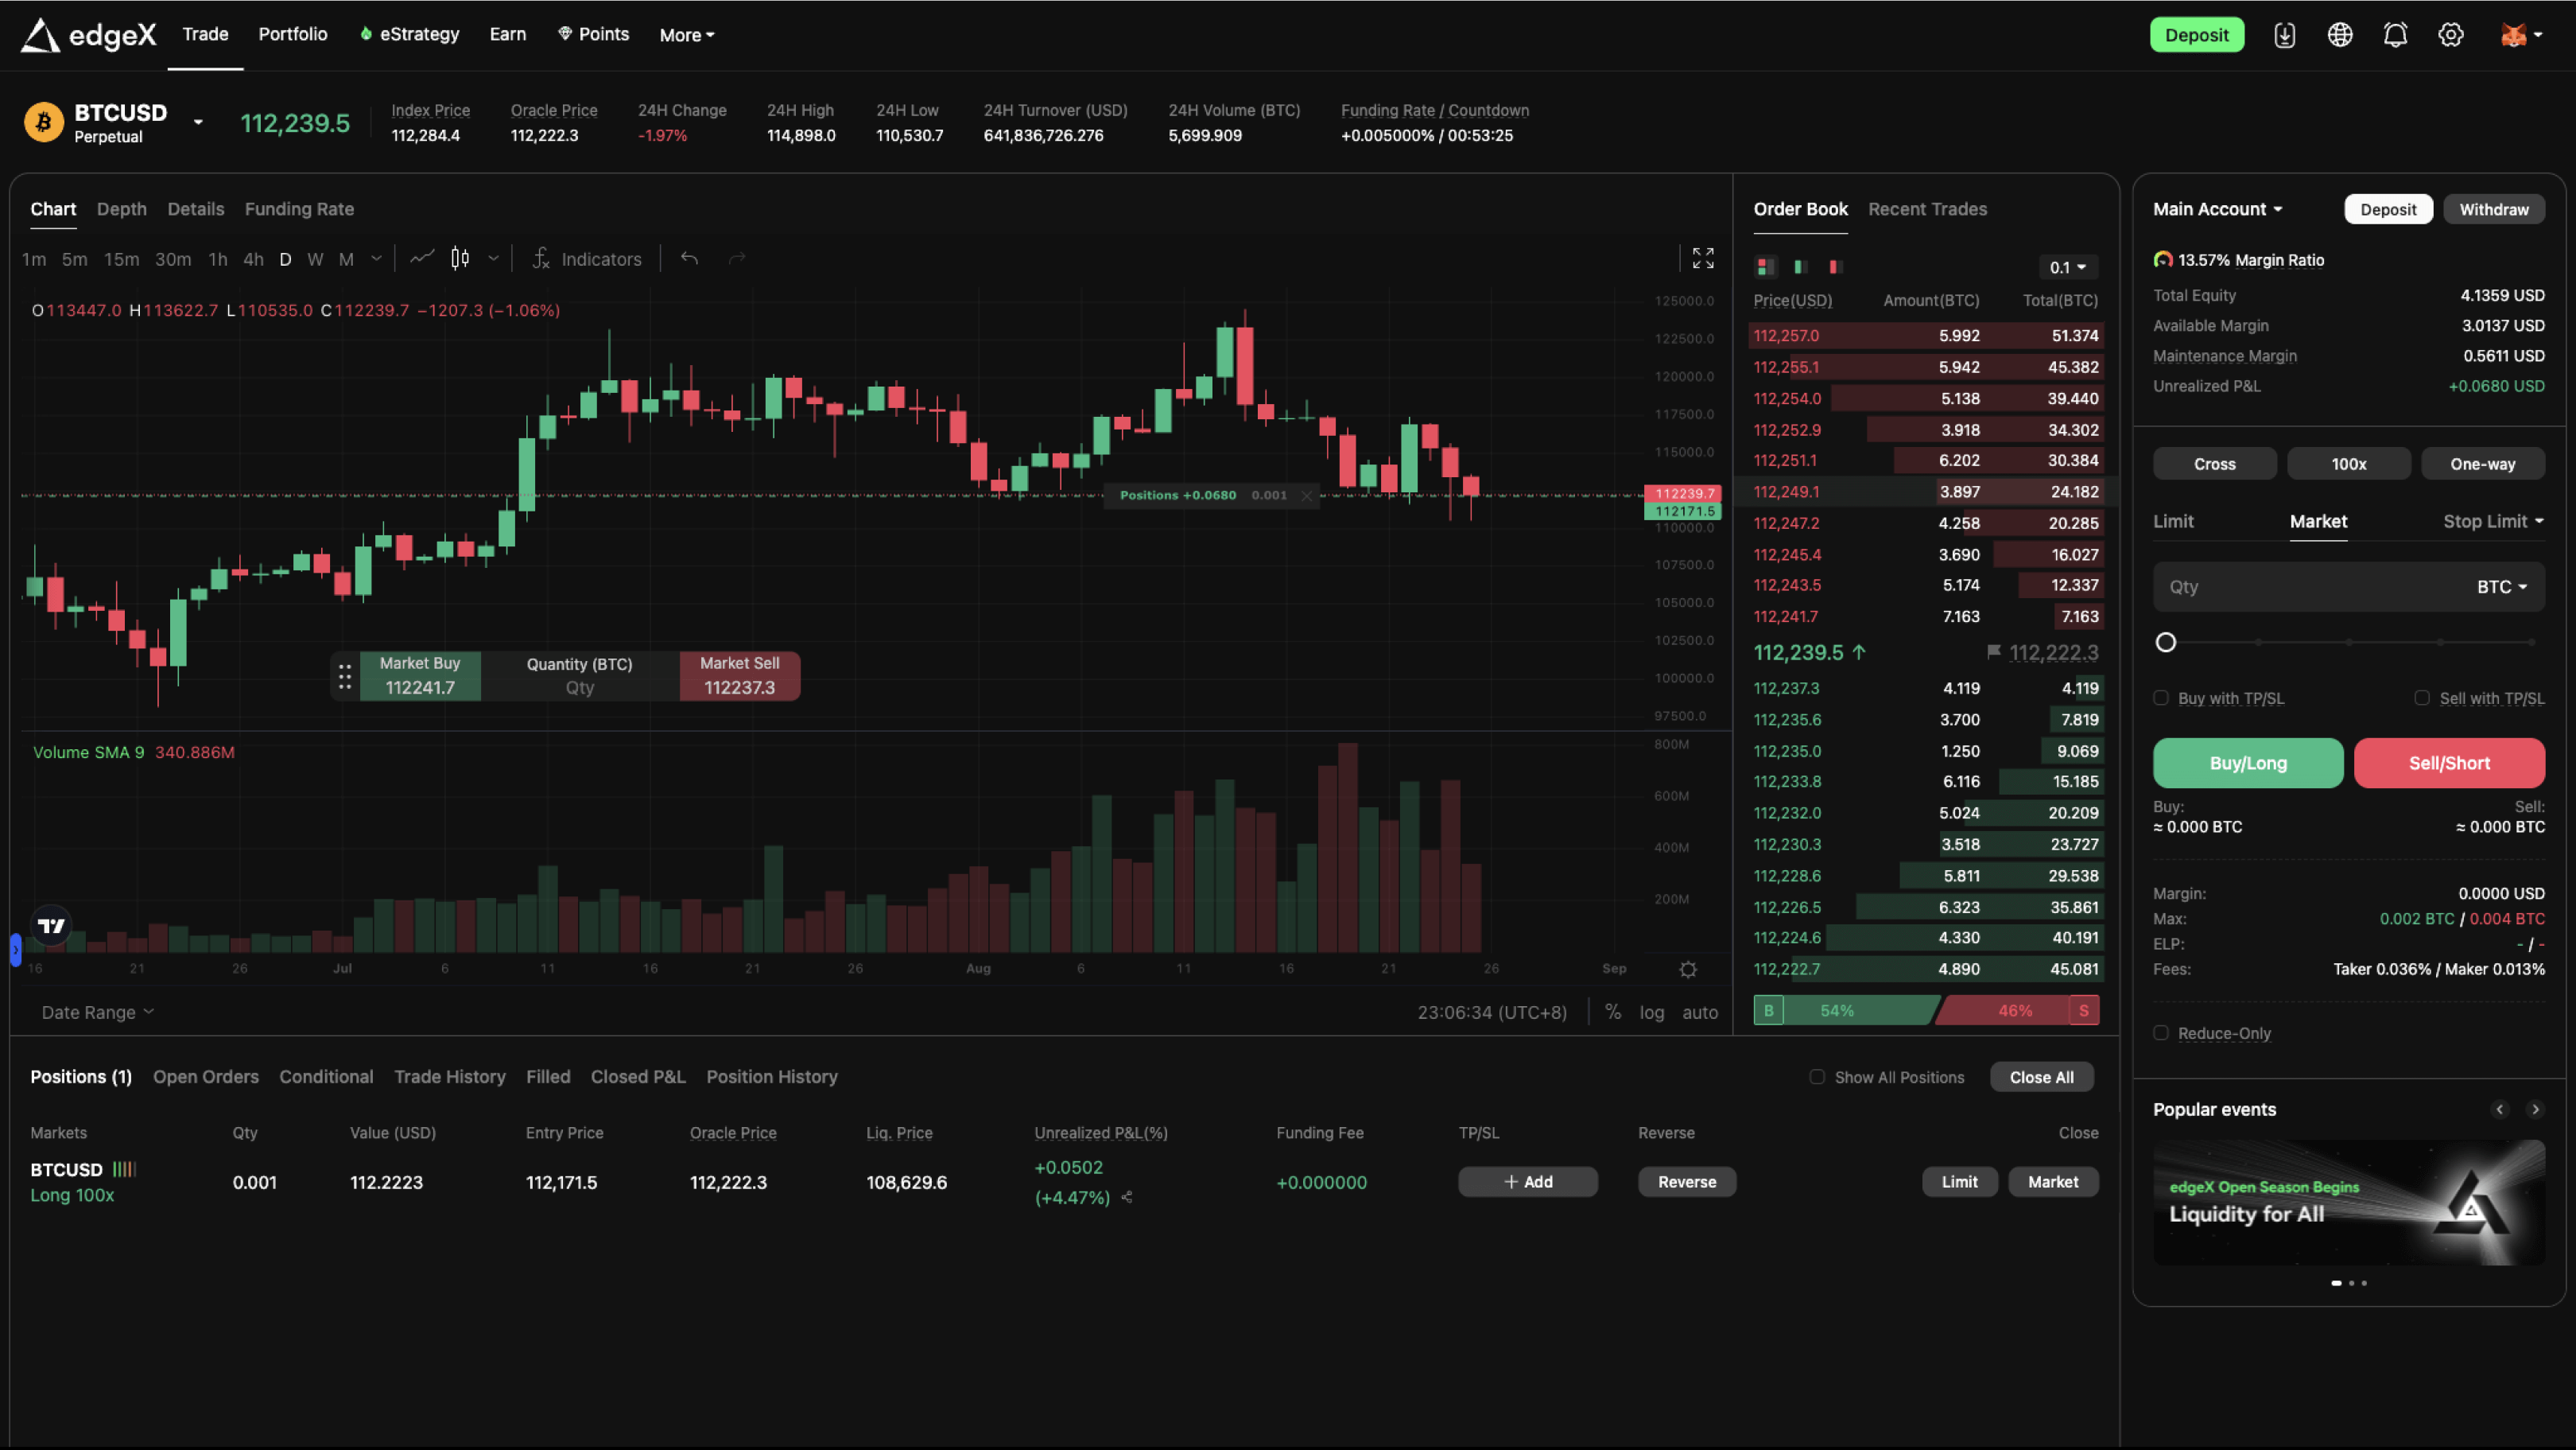
Task: Check the Show All Positions option
Action: tap(1818, 1077)
